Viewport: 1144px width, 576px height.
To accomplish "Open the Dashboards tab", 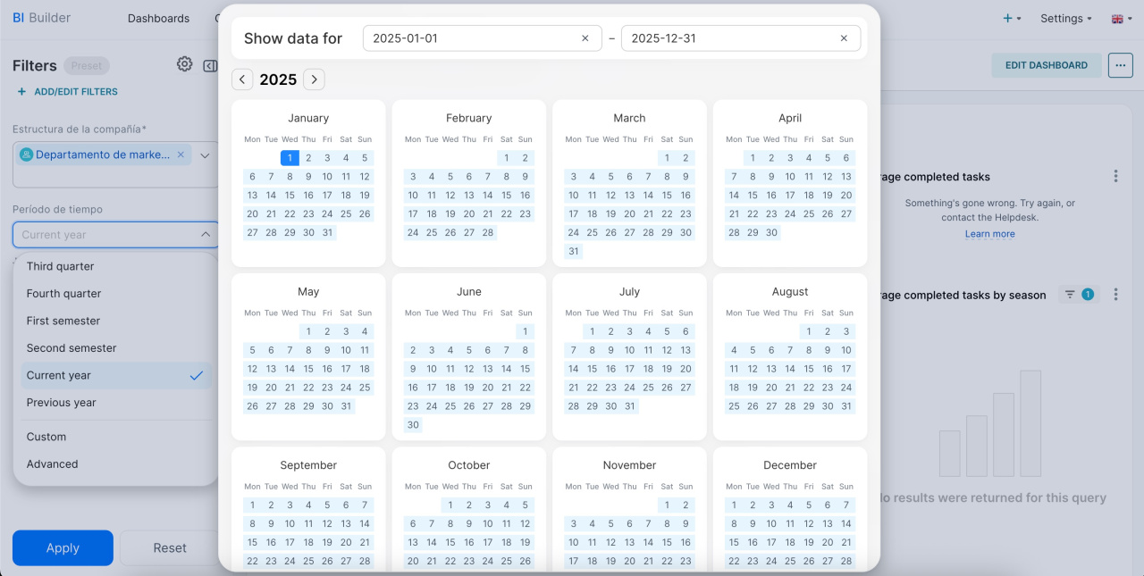I will (x=158, y=18).
